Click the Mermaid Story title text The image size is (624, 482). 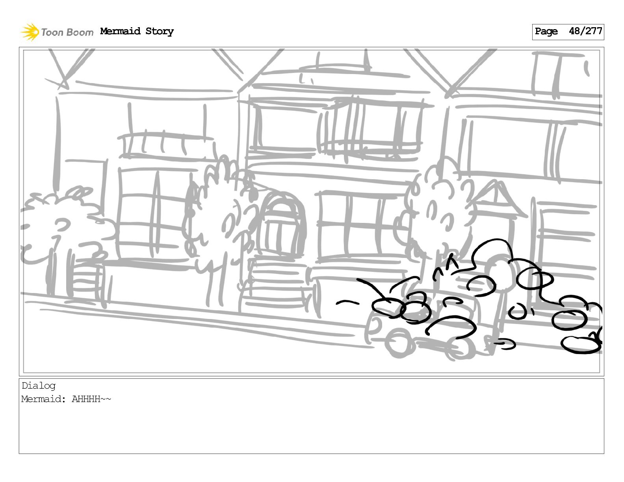[x=137, y=31]
